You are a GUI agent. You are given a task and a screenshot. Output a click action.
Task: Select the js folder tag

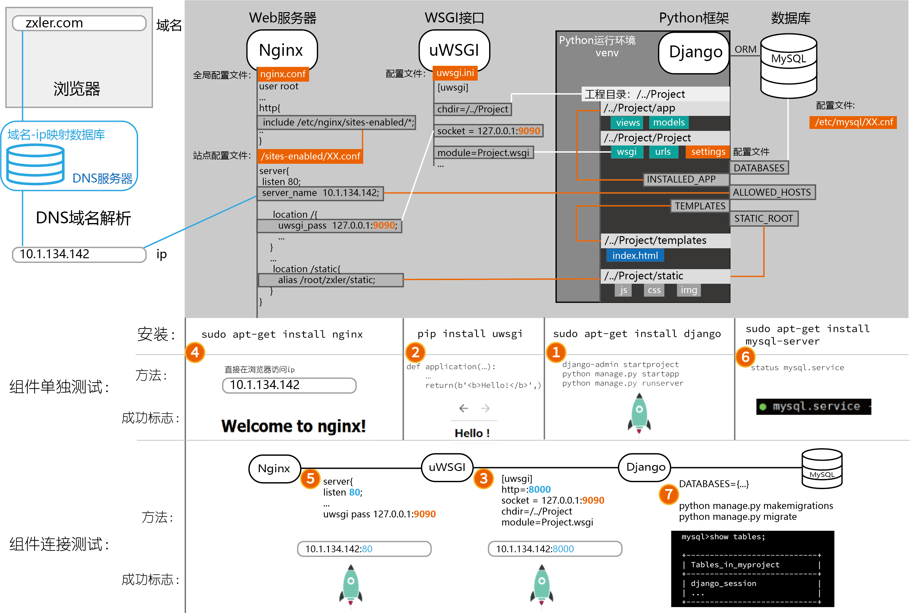click(623, 290)
